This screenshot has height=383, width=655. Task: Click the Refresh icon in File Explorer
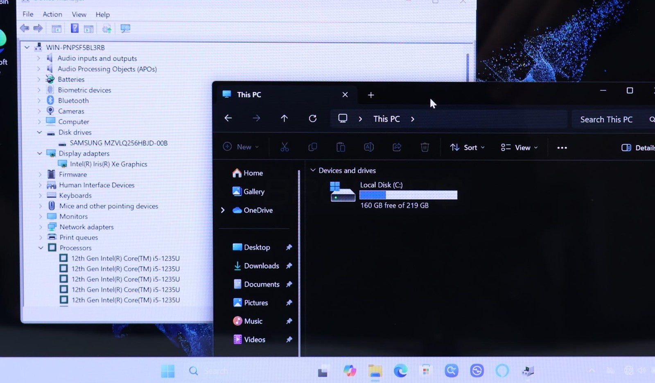click(x=312, y=119)
